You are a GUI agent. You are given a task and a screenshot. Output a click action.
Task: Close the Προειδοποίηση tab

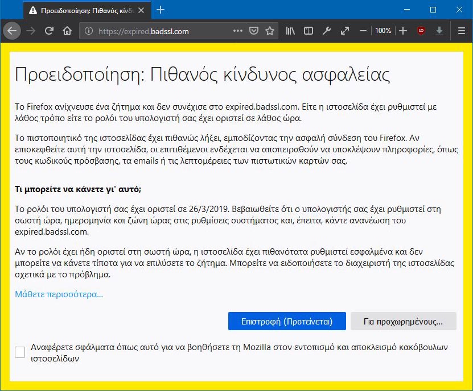(x=141, y=11)
